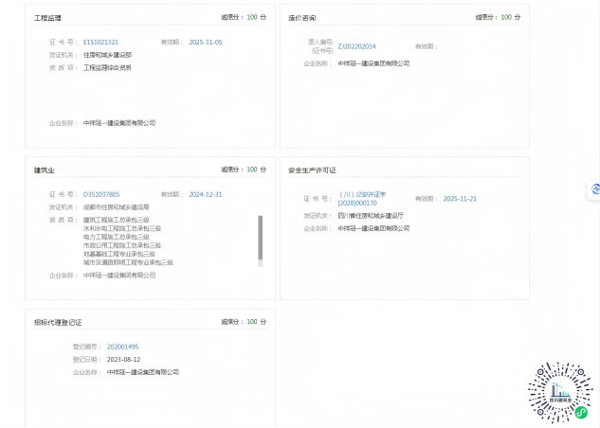Select the 招标代理登记证 card heading
The image size is (600, 428).
(x=58, y=322)
